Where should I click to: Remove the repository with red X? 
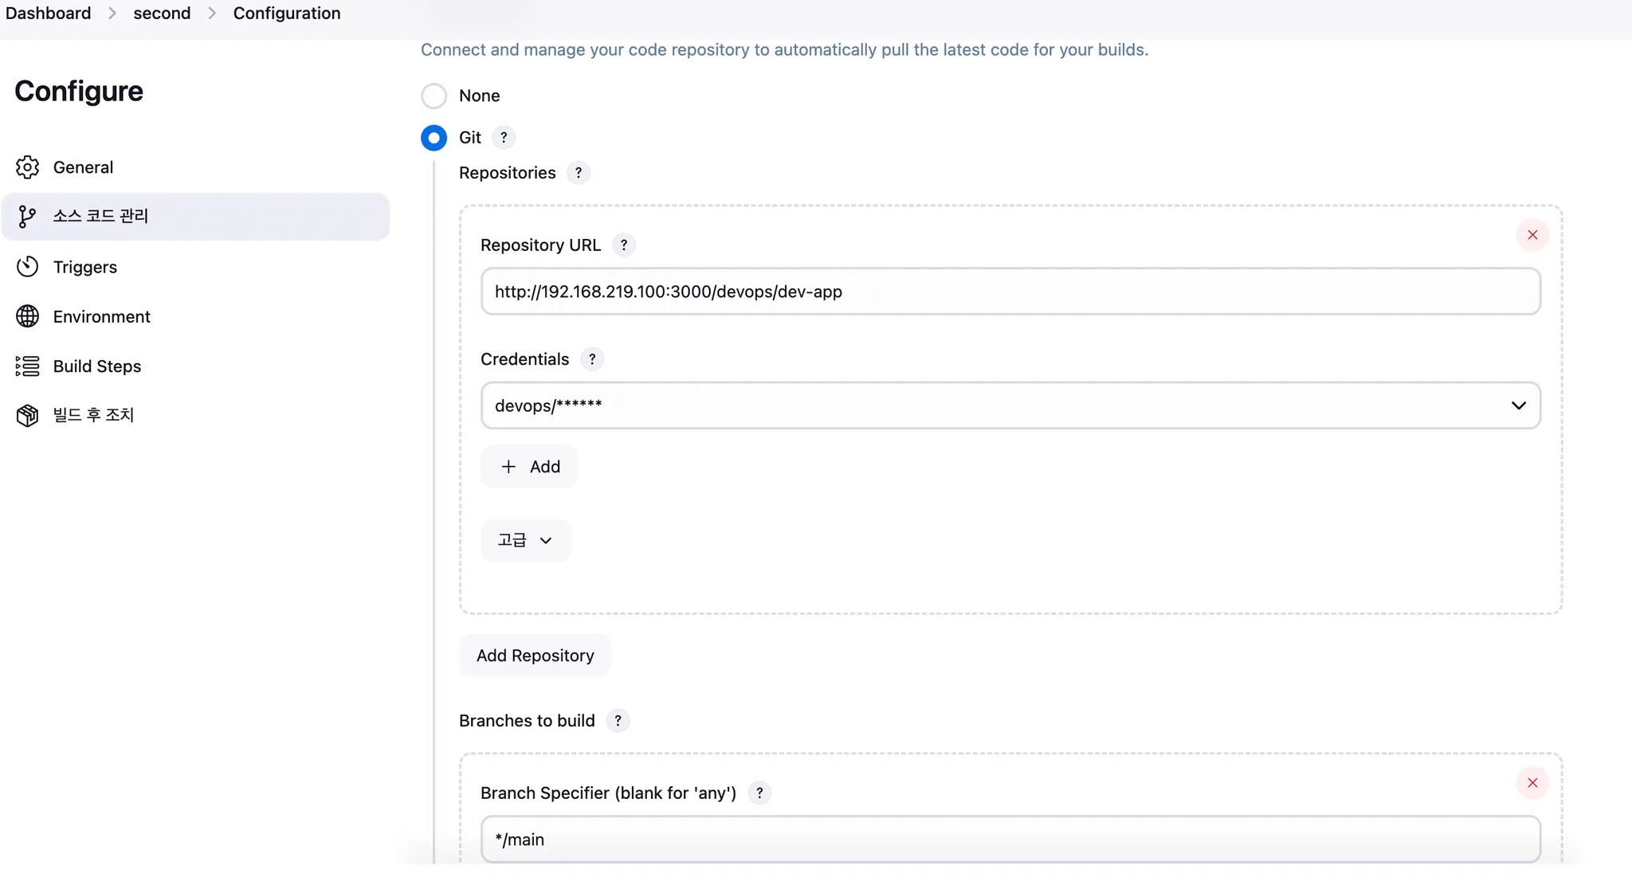point(1532,235)
